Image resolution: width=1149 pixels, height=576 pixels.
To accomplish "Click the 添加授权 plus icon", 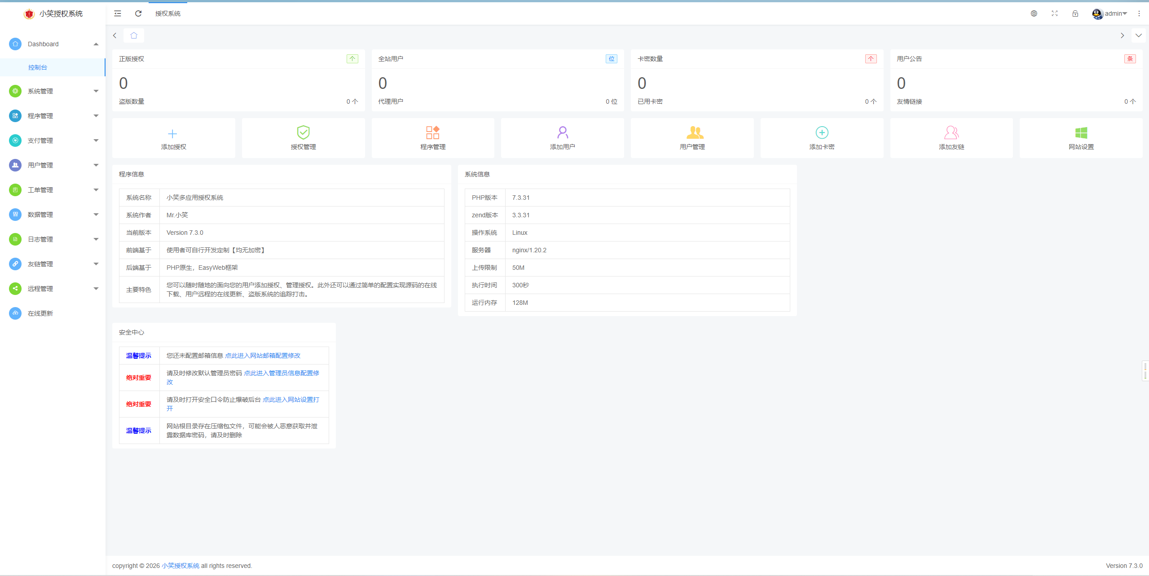I will click(x=172, y=133).
